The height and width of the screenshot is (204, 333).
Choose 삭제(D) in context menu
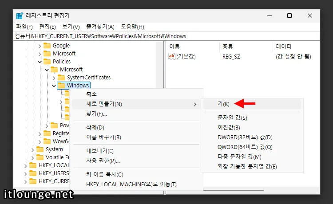pos(136,128)
